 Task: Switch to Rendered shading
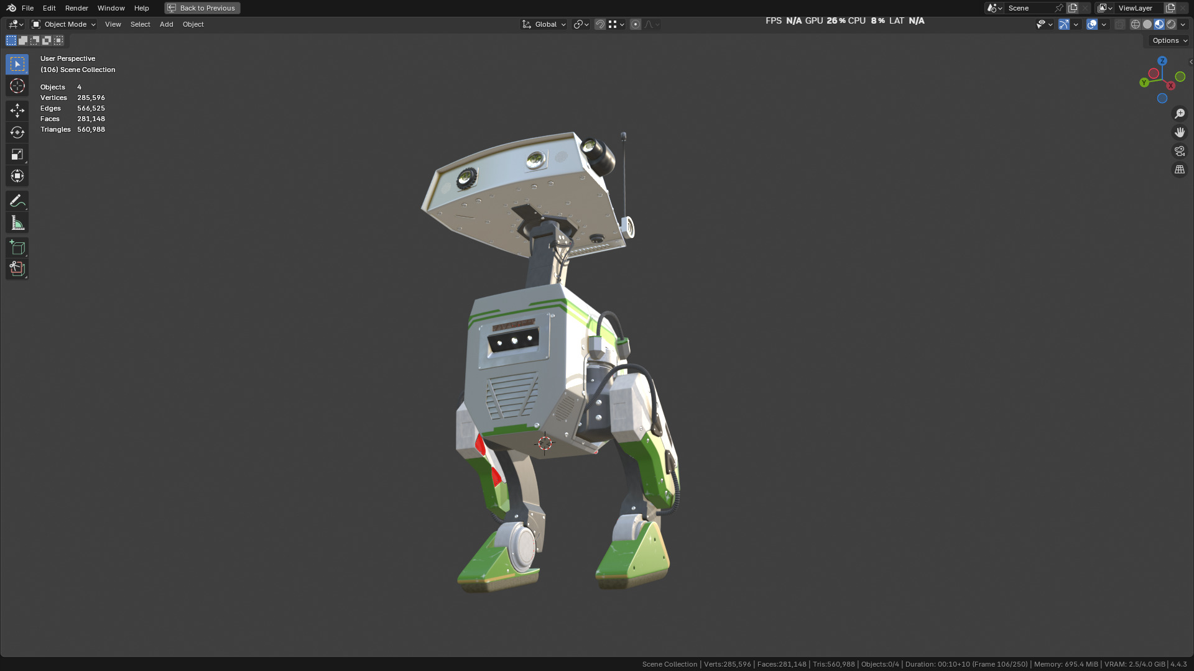point(1171,24)
